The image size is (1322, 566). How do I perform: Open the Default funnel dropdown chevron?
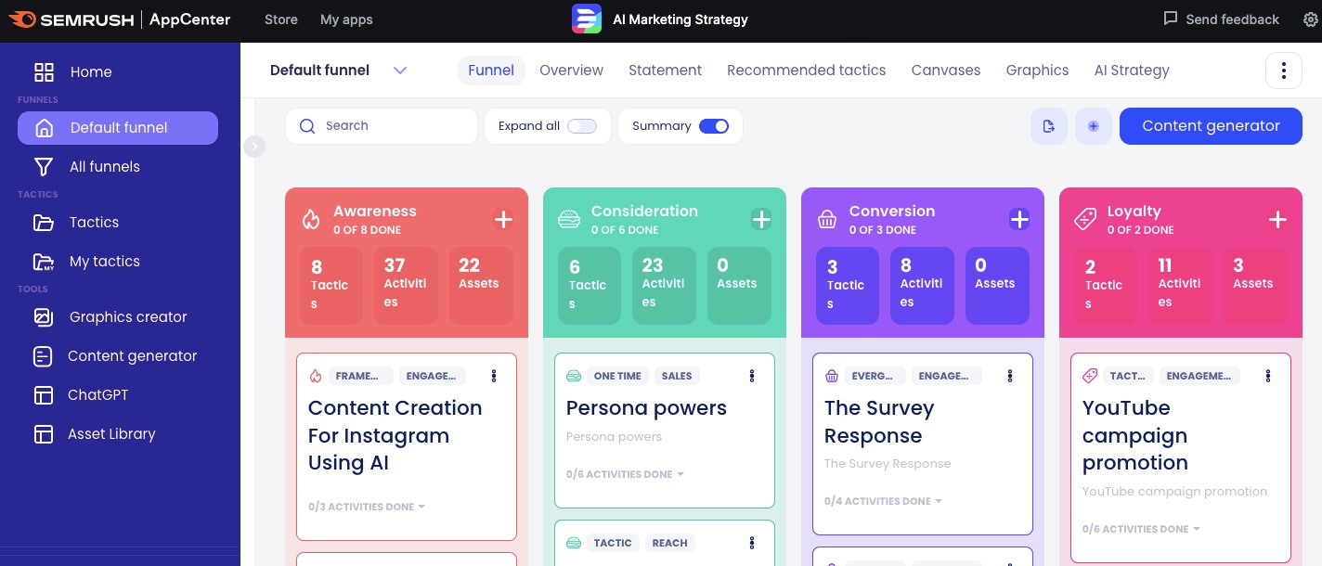pos(400,71)
